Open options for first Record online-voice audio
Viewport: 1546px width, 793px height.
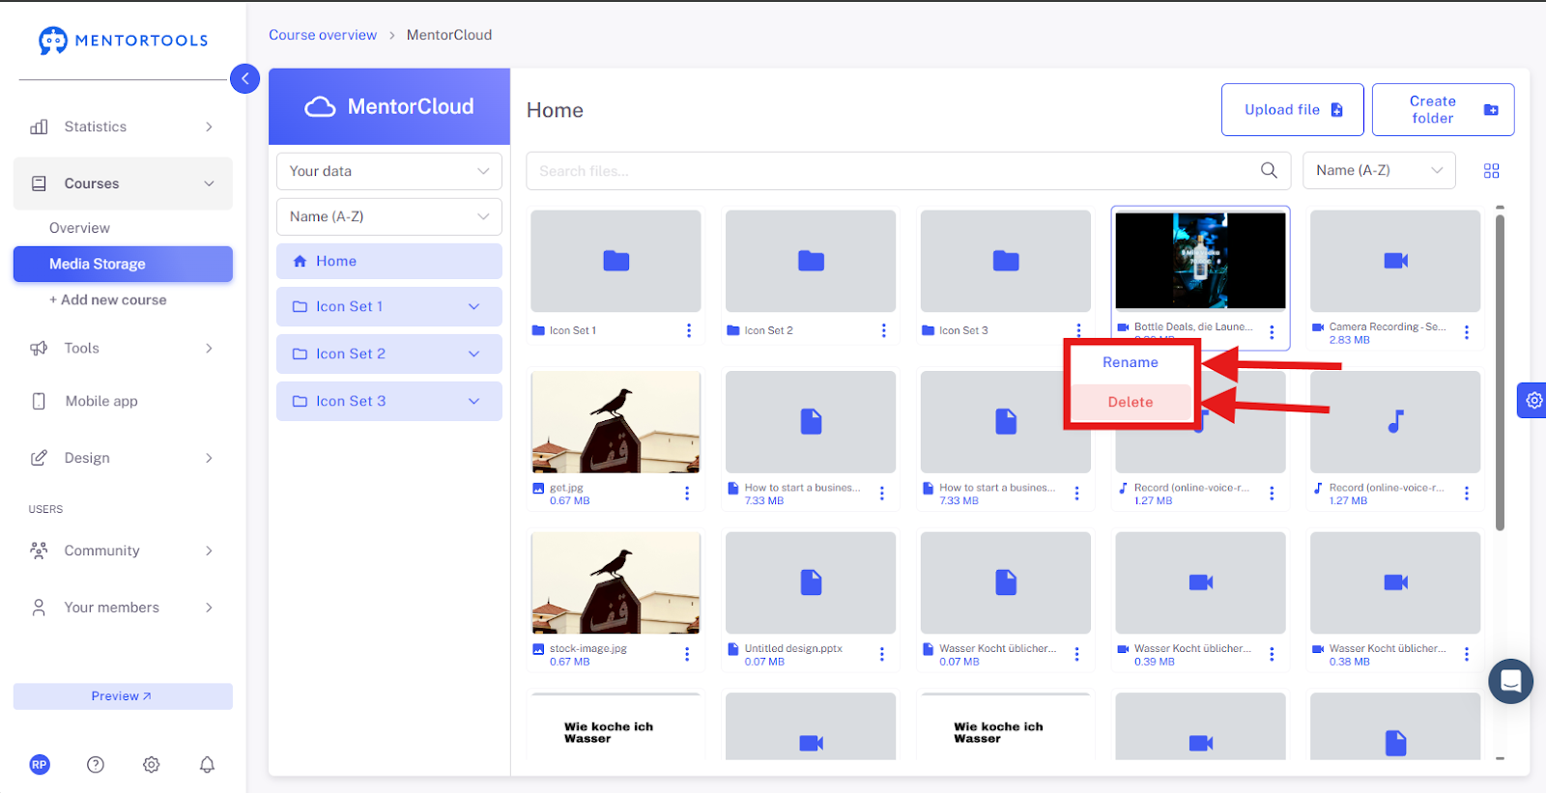pyautogui.click(x=1272, y=494)
